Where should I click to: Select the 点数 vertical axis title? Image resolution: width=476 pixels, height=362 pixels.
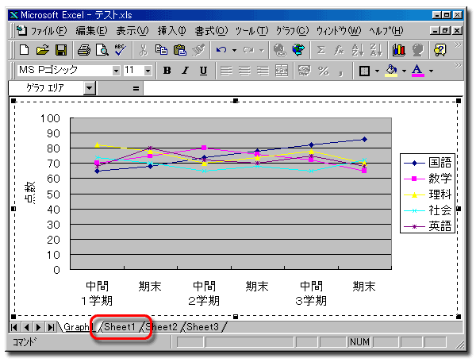click(30, 193)
